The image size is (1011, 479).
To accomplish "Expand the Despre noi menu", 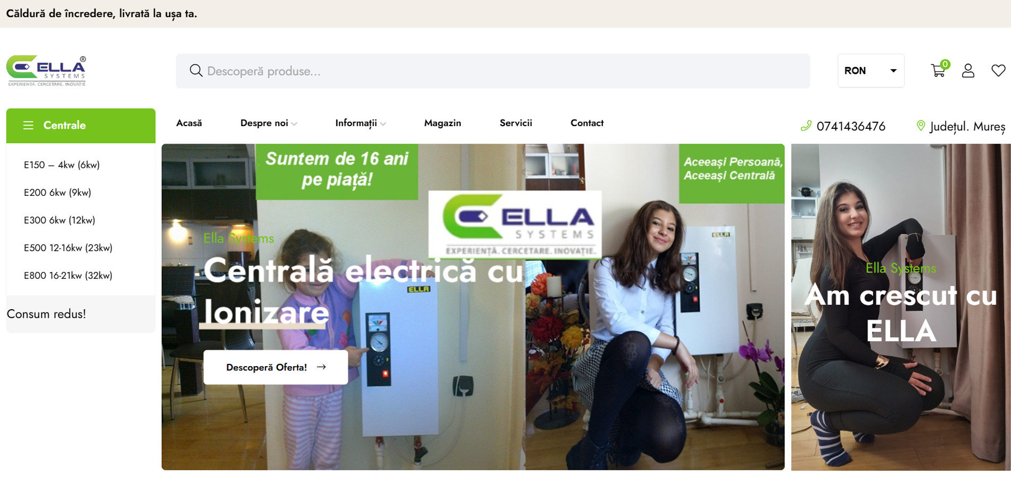I will point(269,123).
